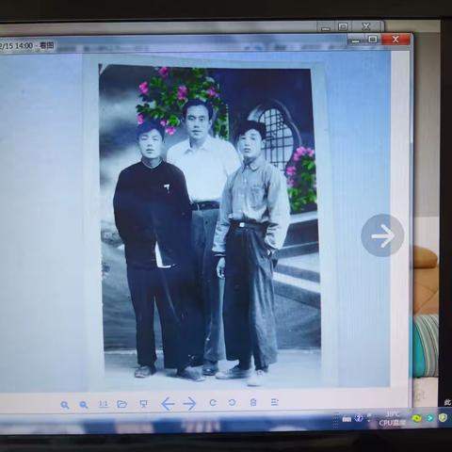Open a file with the folder icon

point(121,404)
